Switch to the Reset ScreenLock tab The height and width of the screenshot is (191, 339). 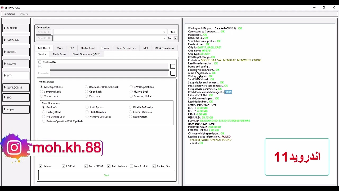126,48
